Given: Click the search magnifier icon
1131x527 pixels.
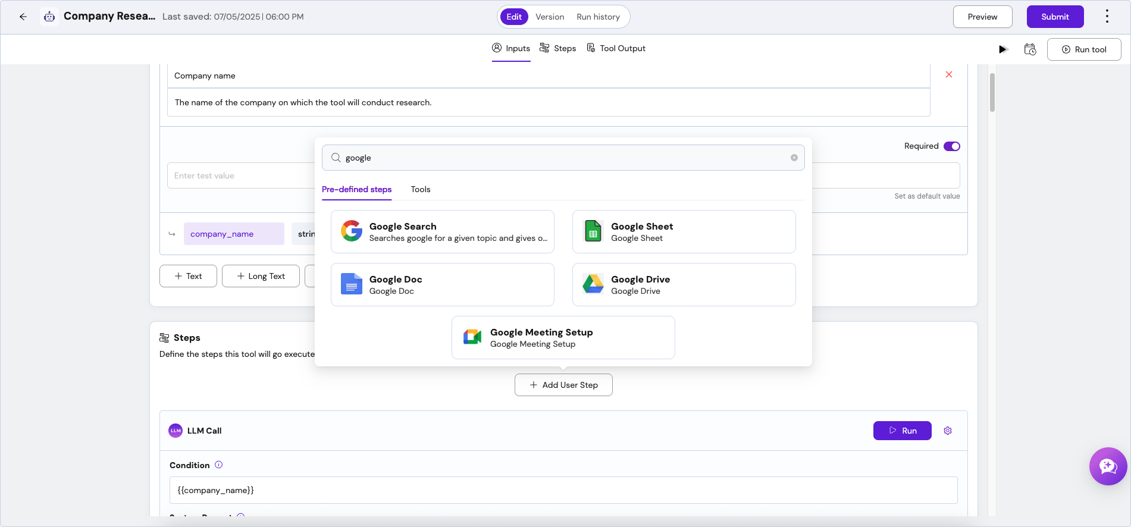Looking at the screenshot, I should (x=336, y=158).
